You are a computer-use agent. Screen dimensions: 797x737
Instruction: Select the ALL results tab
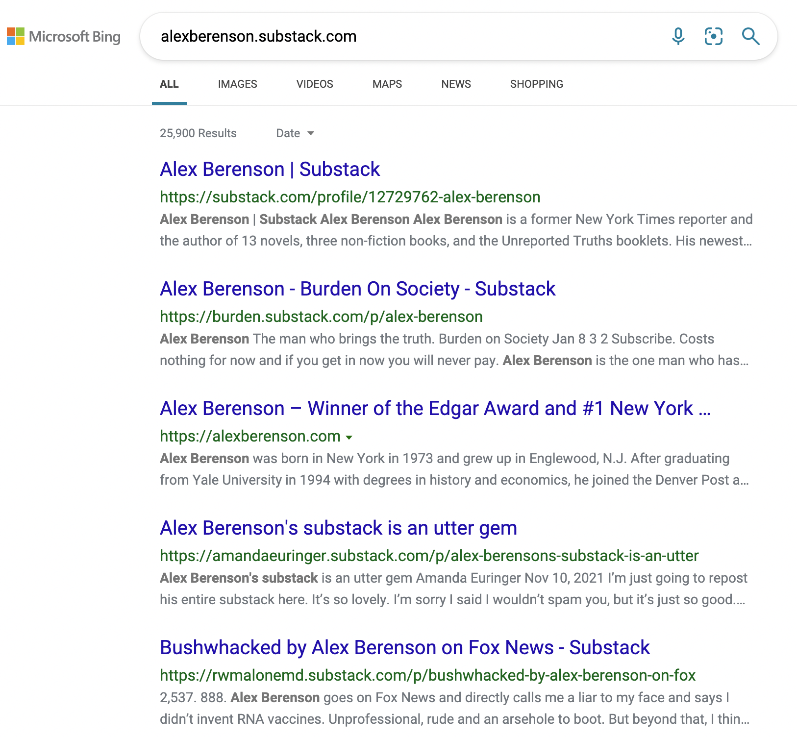pyautogui.click(x=169, y=84)
